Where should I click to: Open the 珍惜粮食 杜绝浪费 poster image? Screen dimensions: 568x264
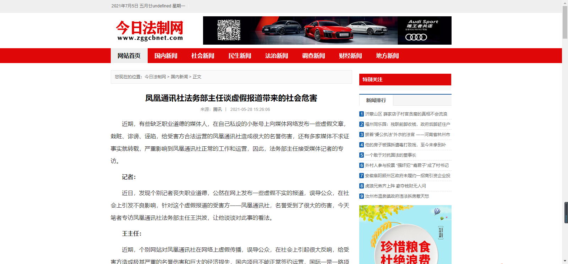click(405, 235)
